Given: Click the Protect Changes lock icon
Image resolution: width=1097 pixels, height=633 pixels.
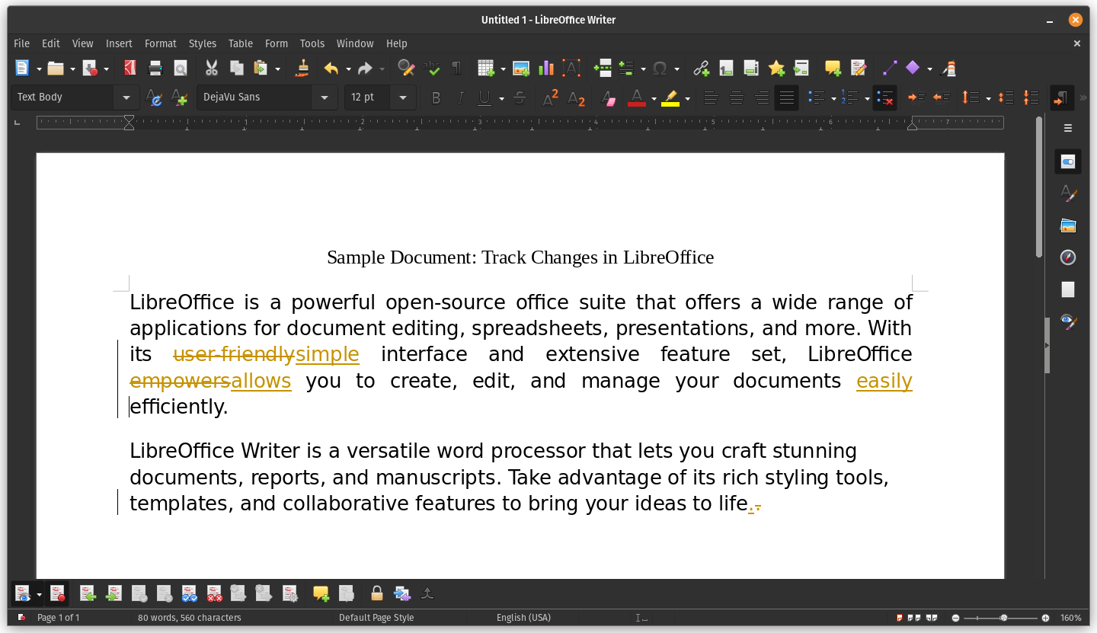Looking at the screenshot, I should point(376,593).
